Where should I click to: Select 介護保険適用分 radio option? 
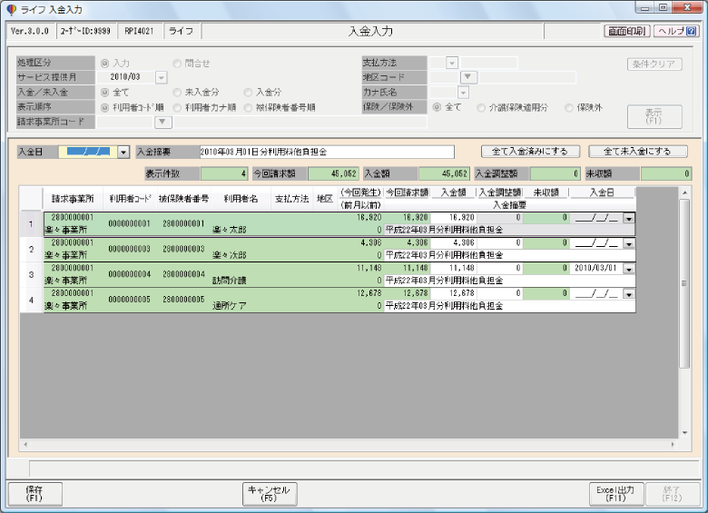click(x=481, y=107)
